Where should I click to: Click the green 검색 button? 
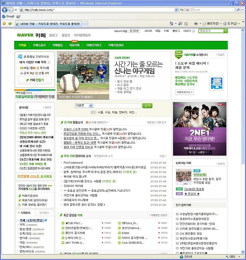147,106
